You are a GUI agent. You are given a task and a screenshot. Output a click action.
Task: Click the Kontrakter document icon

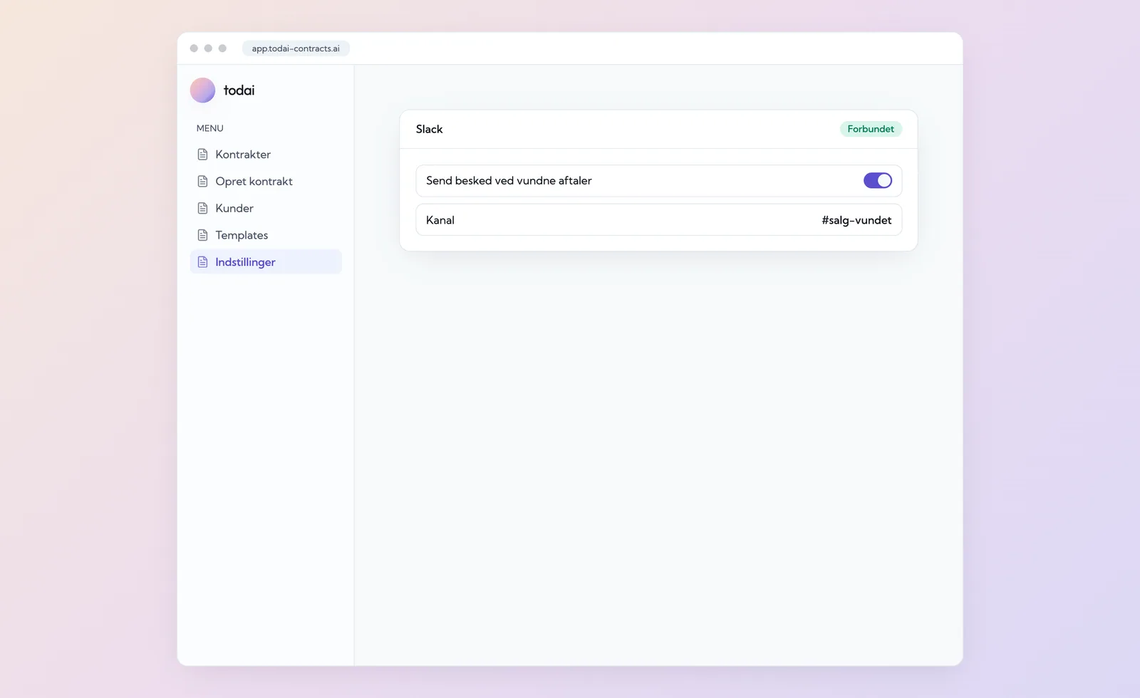click(x=202, y=155)
